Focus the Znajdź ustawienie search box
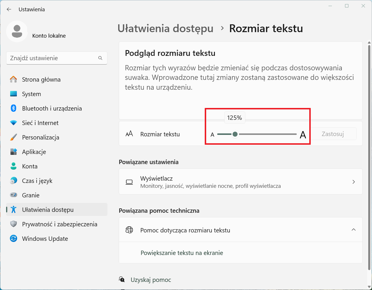Screen dimensions: 372x290 [57, 58]
